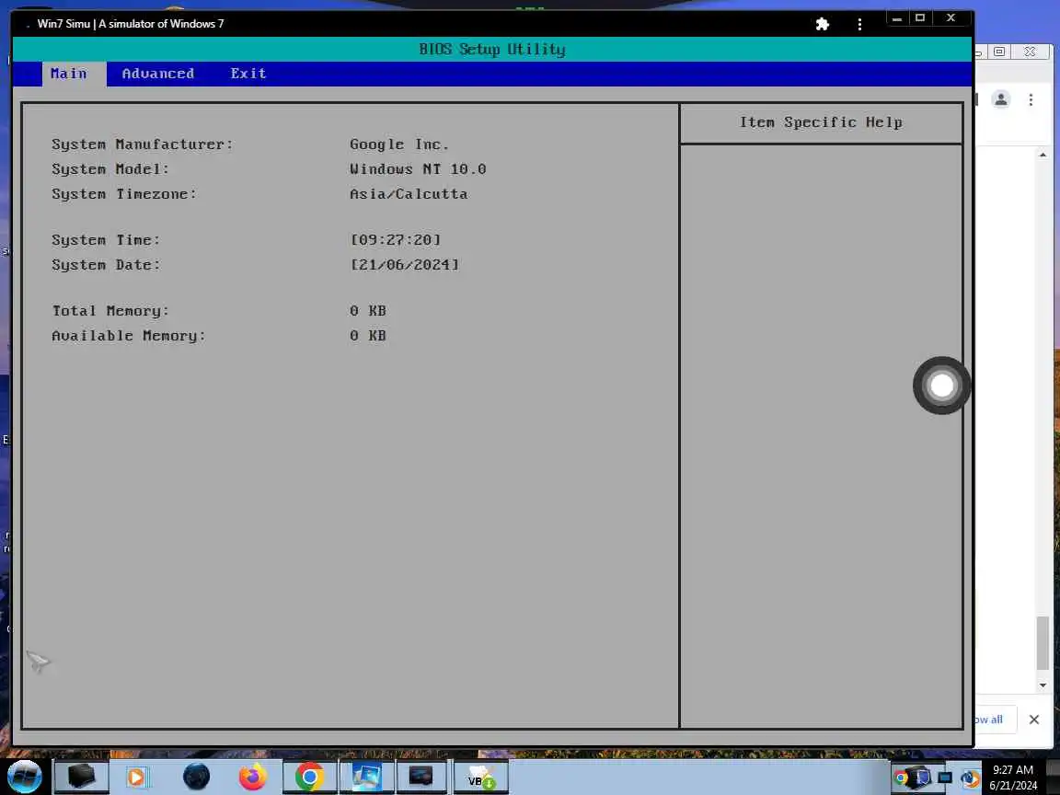
Task: Maximize the Win7 Simu window
Action: coord(920,18)
